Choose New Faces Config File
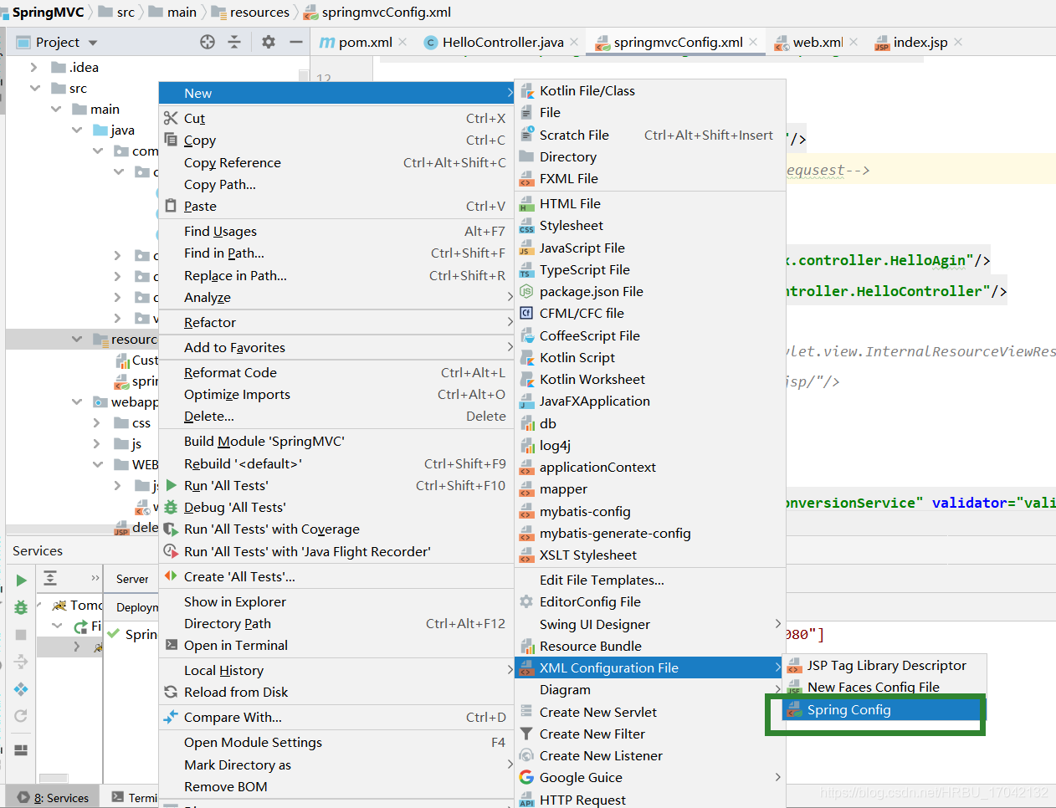The height and width of the screenshot is (808, 1056). (x=884, y=687)
